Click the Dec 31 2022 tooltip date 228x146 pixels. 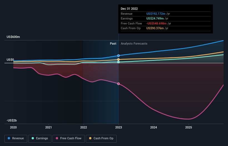pyautogui.click(x=129, y=9)
